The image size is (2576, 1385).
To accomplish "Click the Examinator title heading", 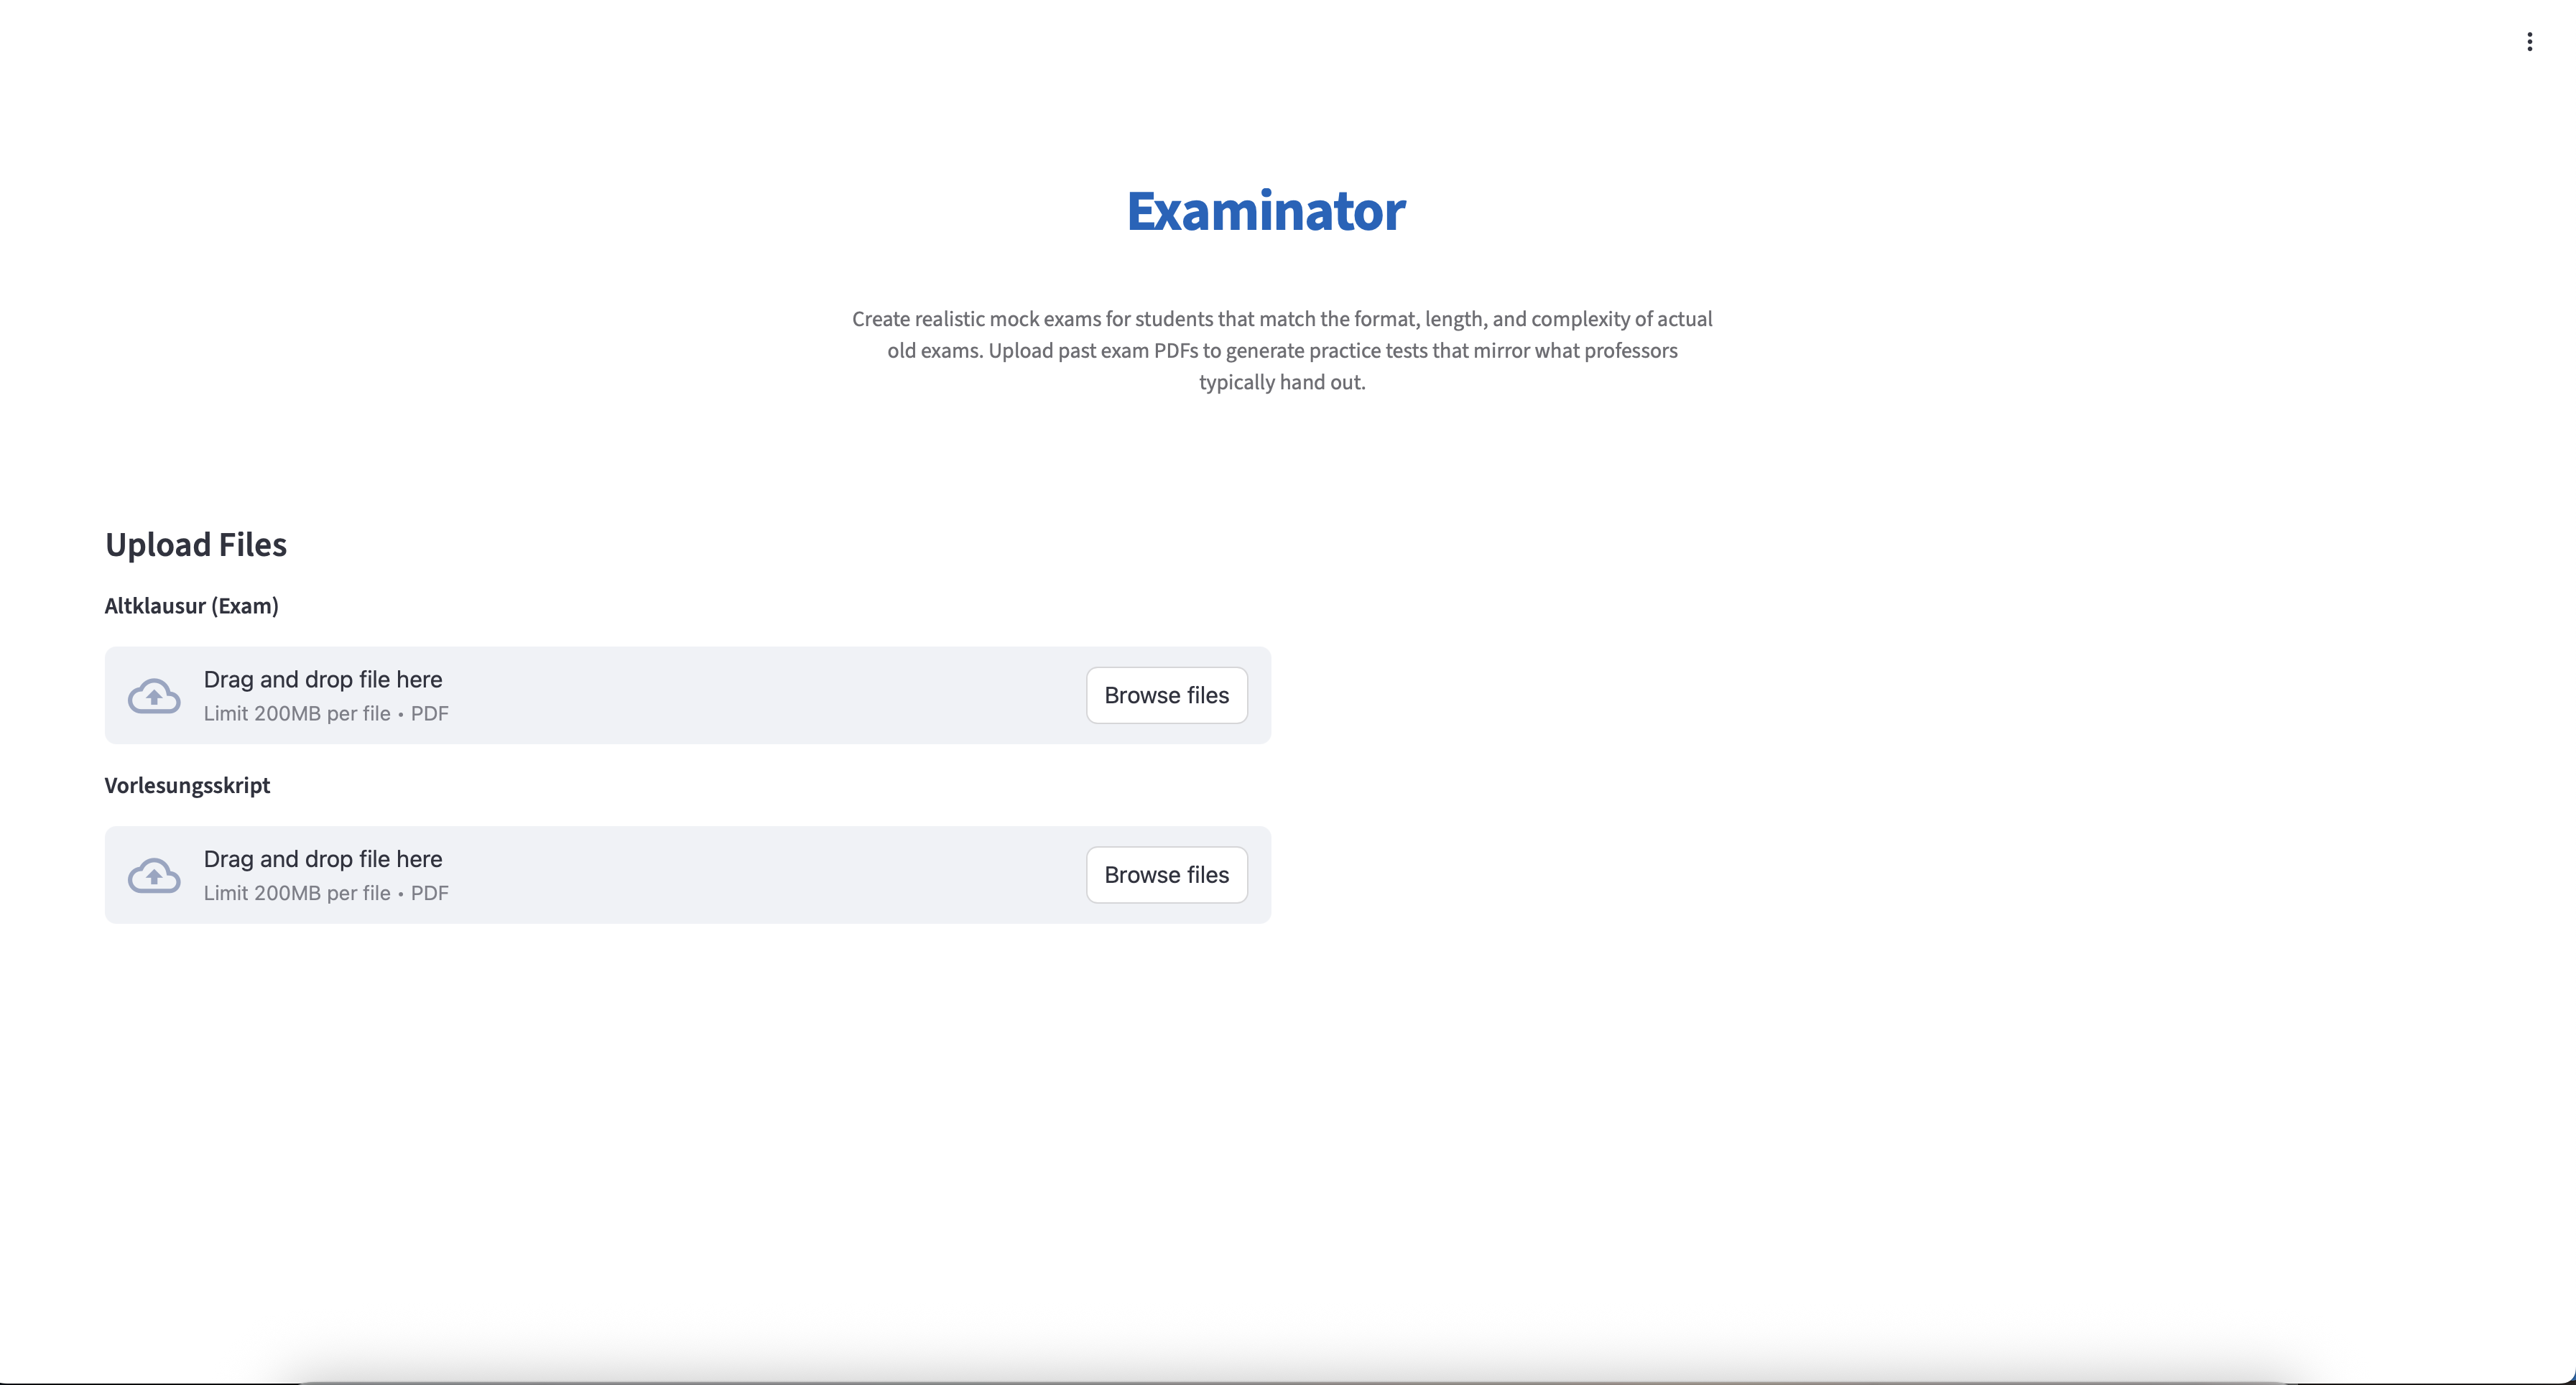I will pyautogui.click(x=1265, y=211).
